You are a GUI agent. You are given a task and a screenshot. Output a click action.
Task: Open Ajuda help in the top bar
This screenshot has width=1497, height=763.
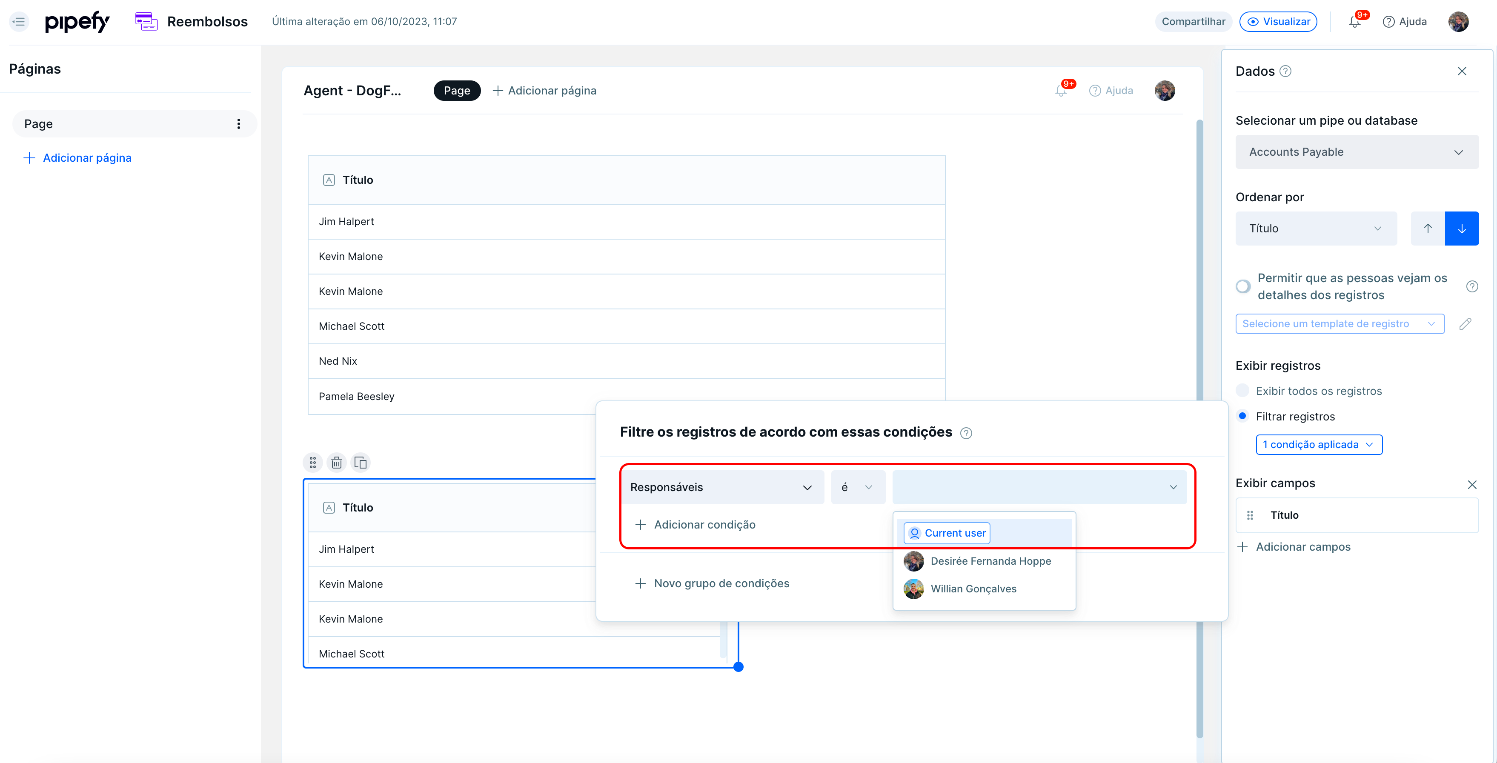(1405, 22)
